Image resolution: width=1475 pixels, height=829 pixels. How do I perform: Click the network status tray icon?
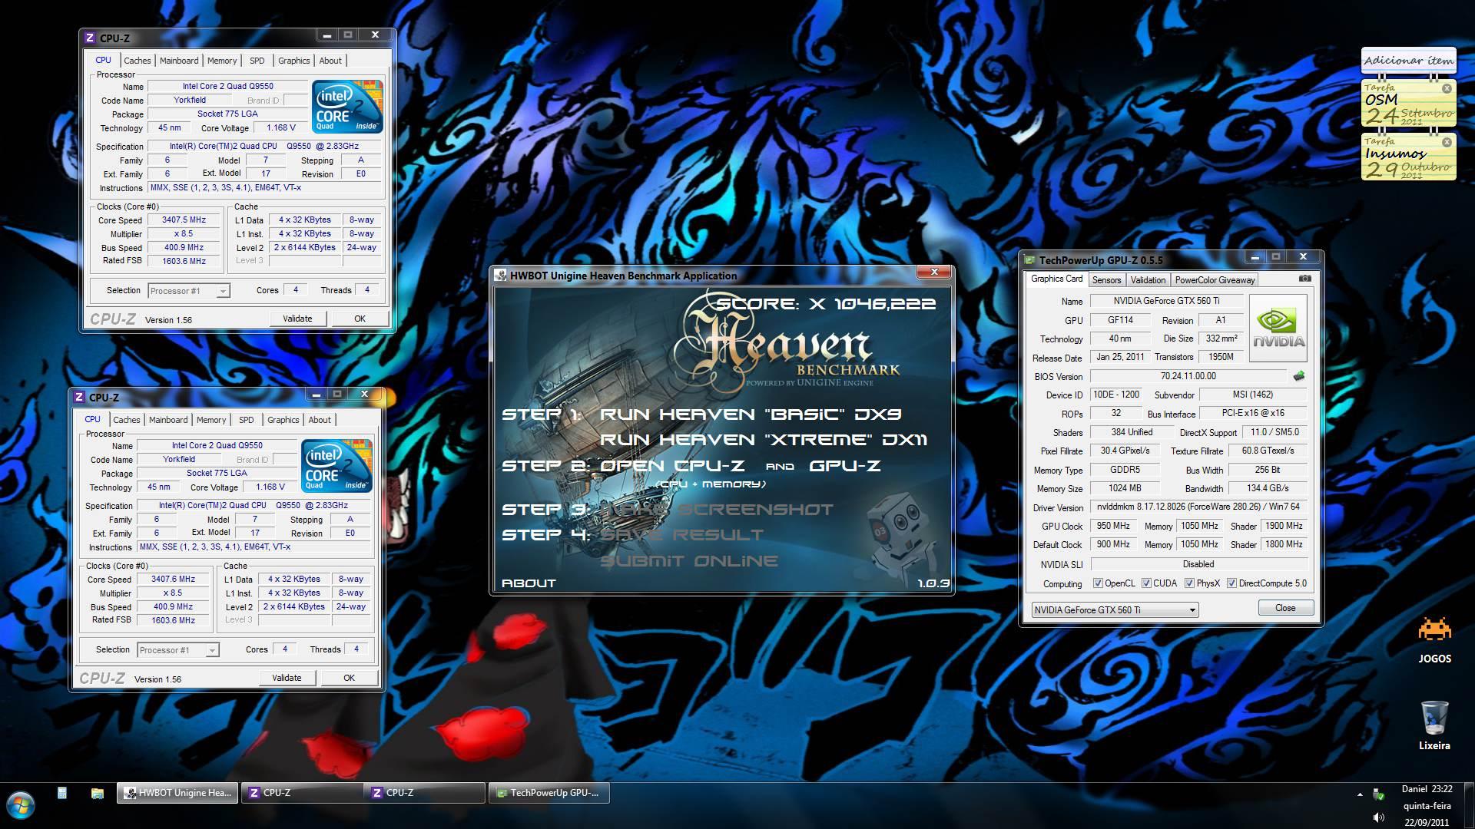point(1379,794)
